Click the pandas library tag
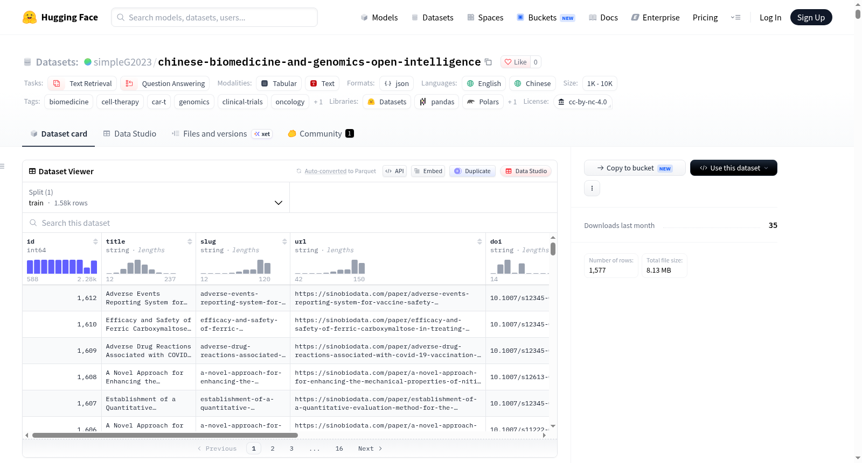The height and width of the screenshot is (463, 862). click(437, 102)
